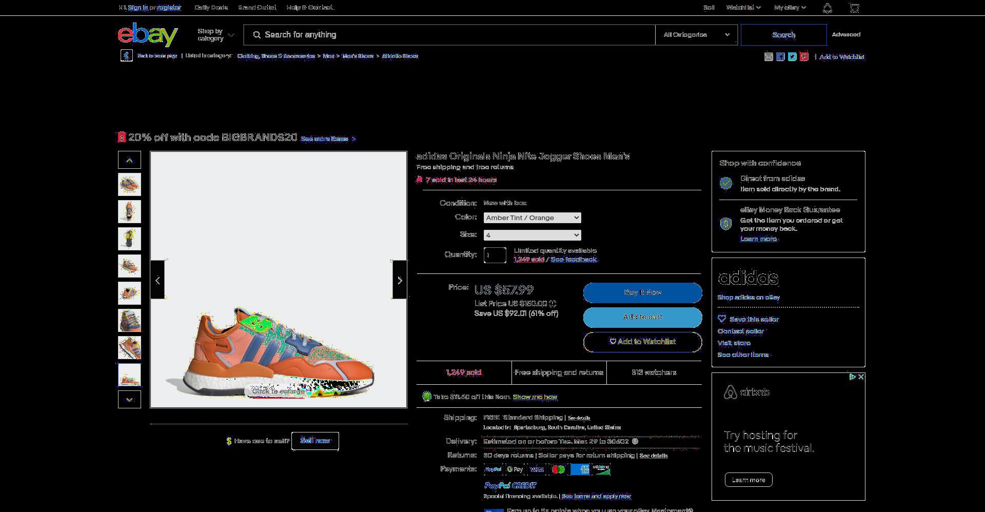
Task: Open the shopping cart icon
Action: coord(854,8)
